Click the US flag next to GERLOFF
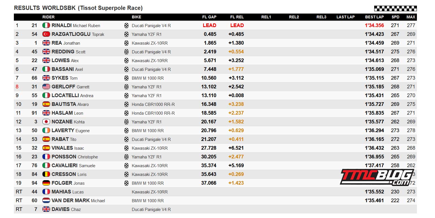The height and width of the screenshot is (218, 435). pos(46,87)
